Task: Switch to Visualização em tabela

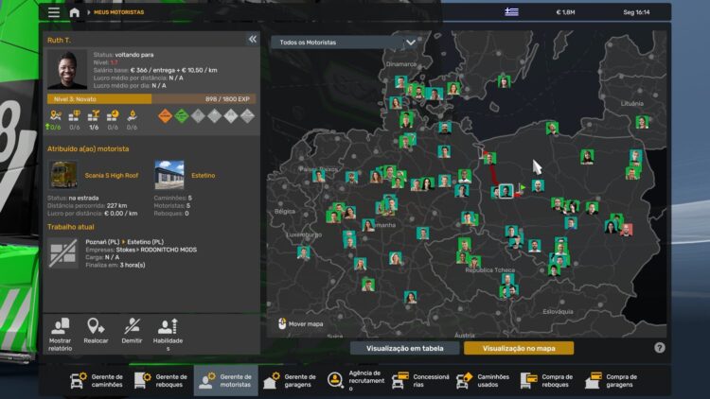Action: (x=405, y=348)
